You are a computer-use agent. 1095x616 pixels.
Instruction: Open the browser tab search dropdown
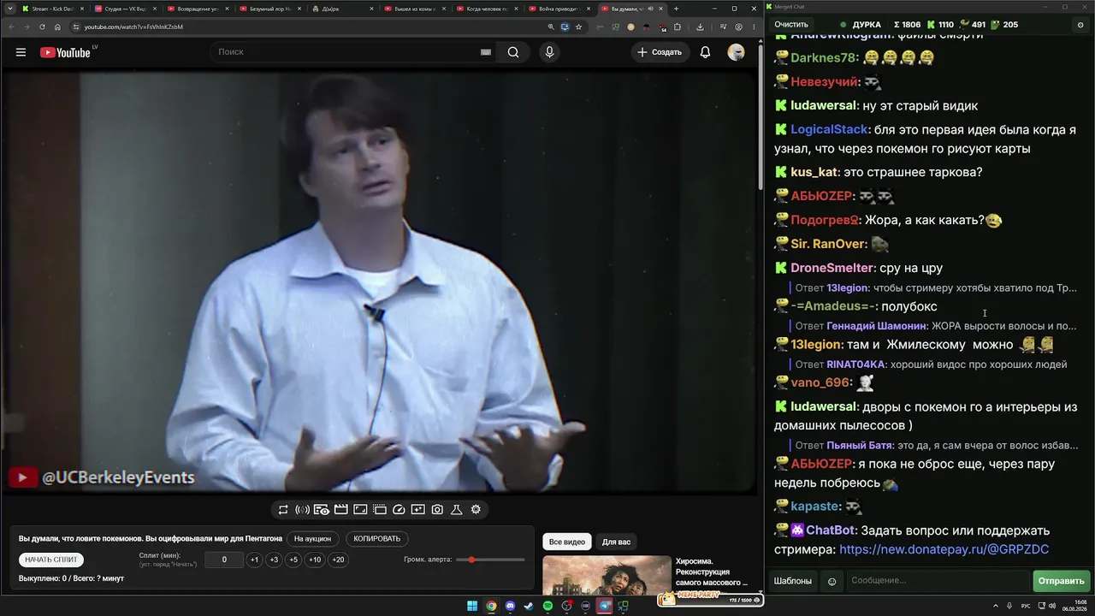[x=9, y=9]
